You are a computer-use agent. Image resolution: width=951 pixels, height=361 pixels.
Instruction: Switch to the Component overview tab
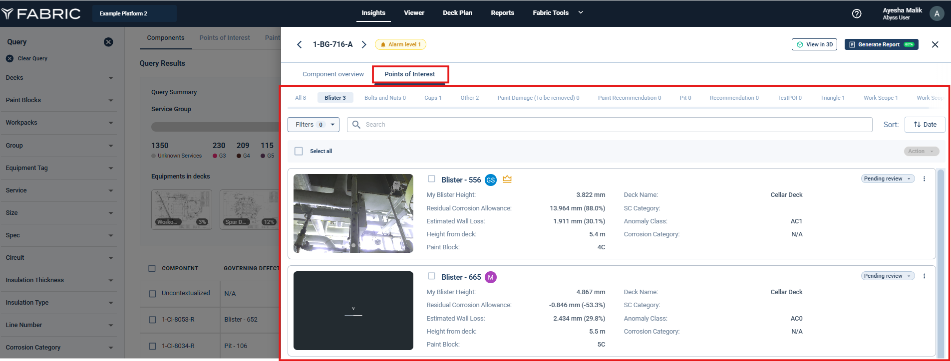click(333, 74)
